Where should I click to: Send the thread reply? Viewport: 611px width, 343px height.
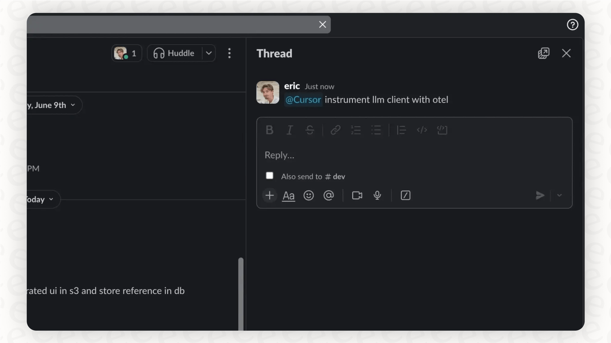[540, 195]
